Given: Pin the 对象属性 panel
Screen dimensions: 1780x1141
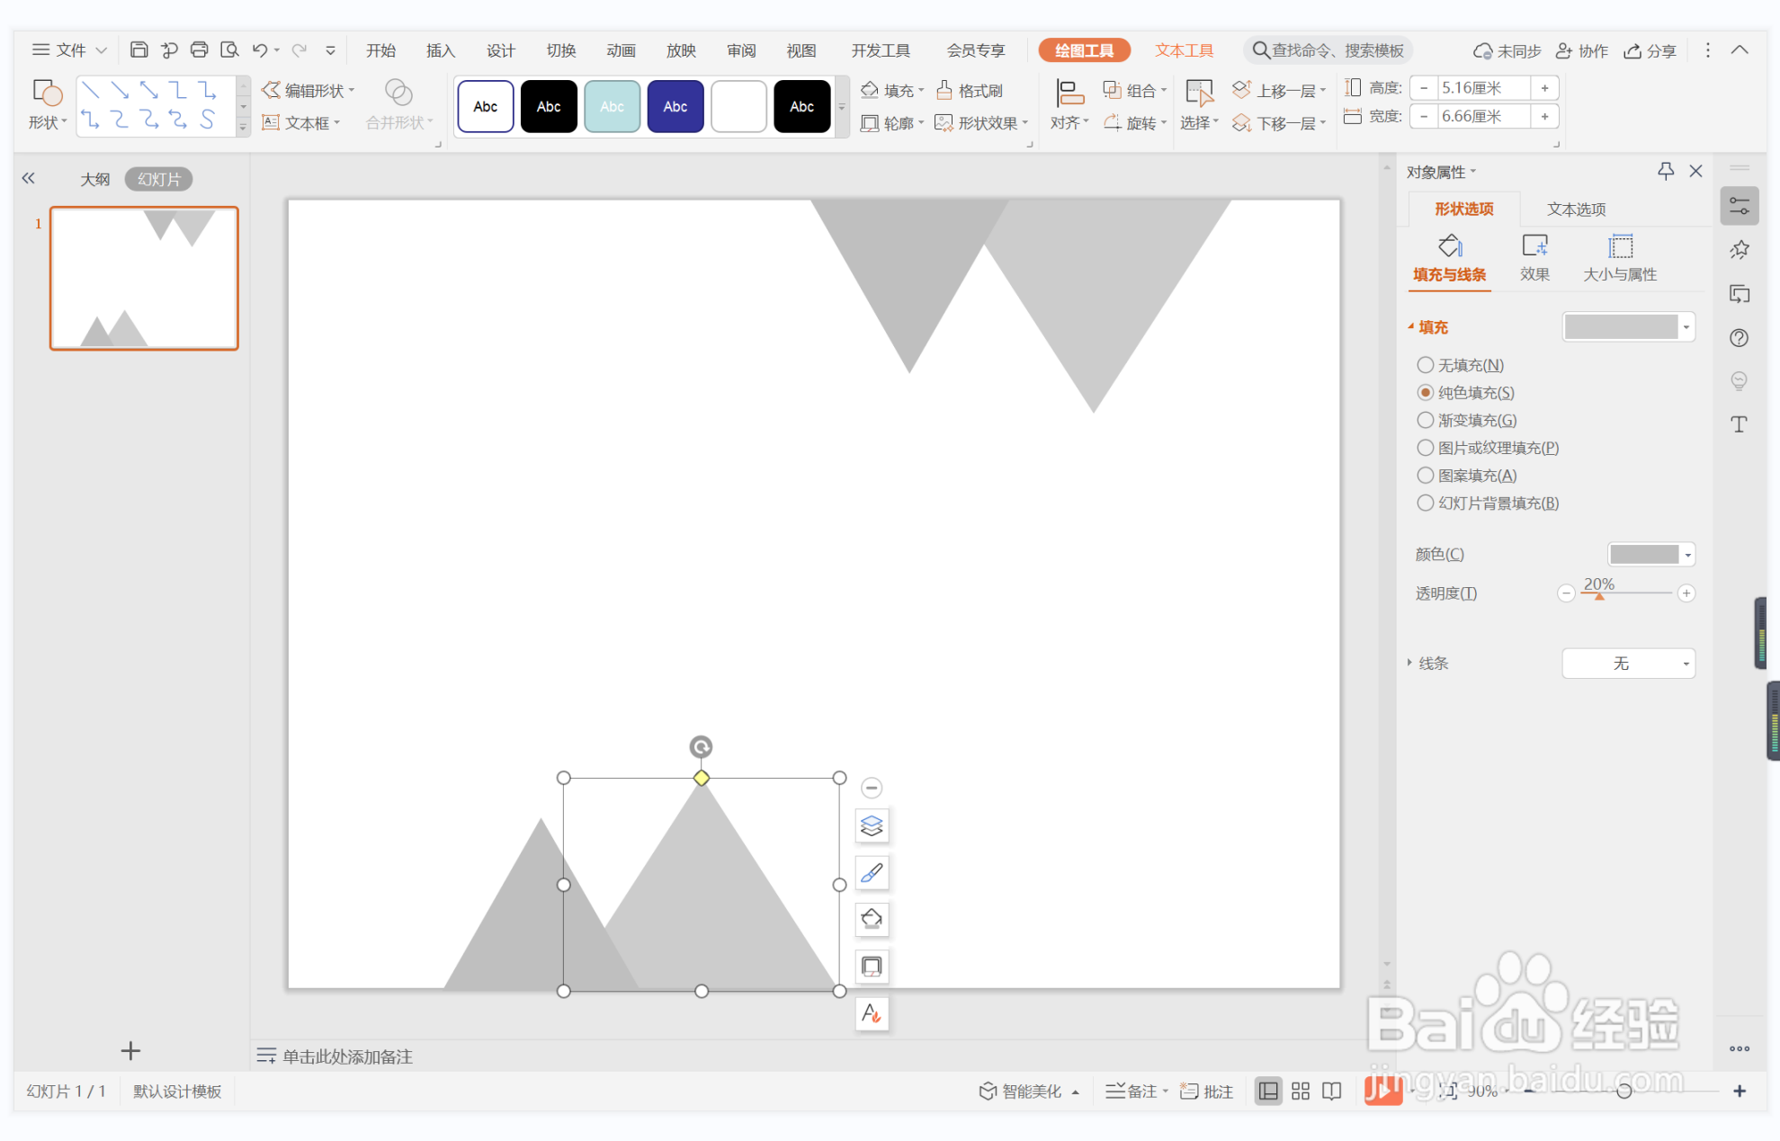Looking at the screenshot, I should [x=1665, y=171].
